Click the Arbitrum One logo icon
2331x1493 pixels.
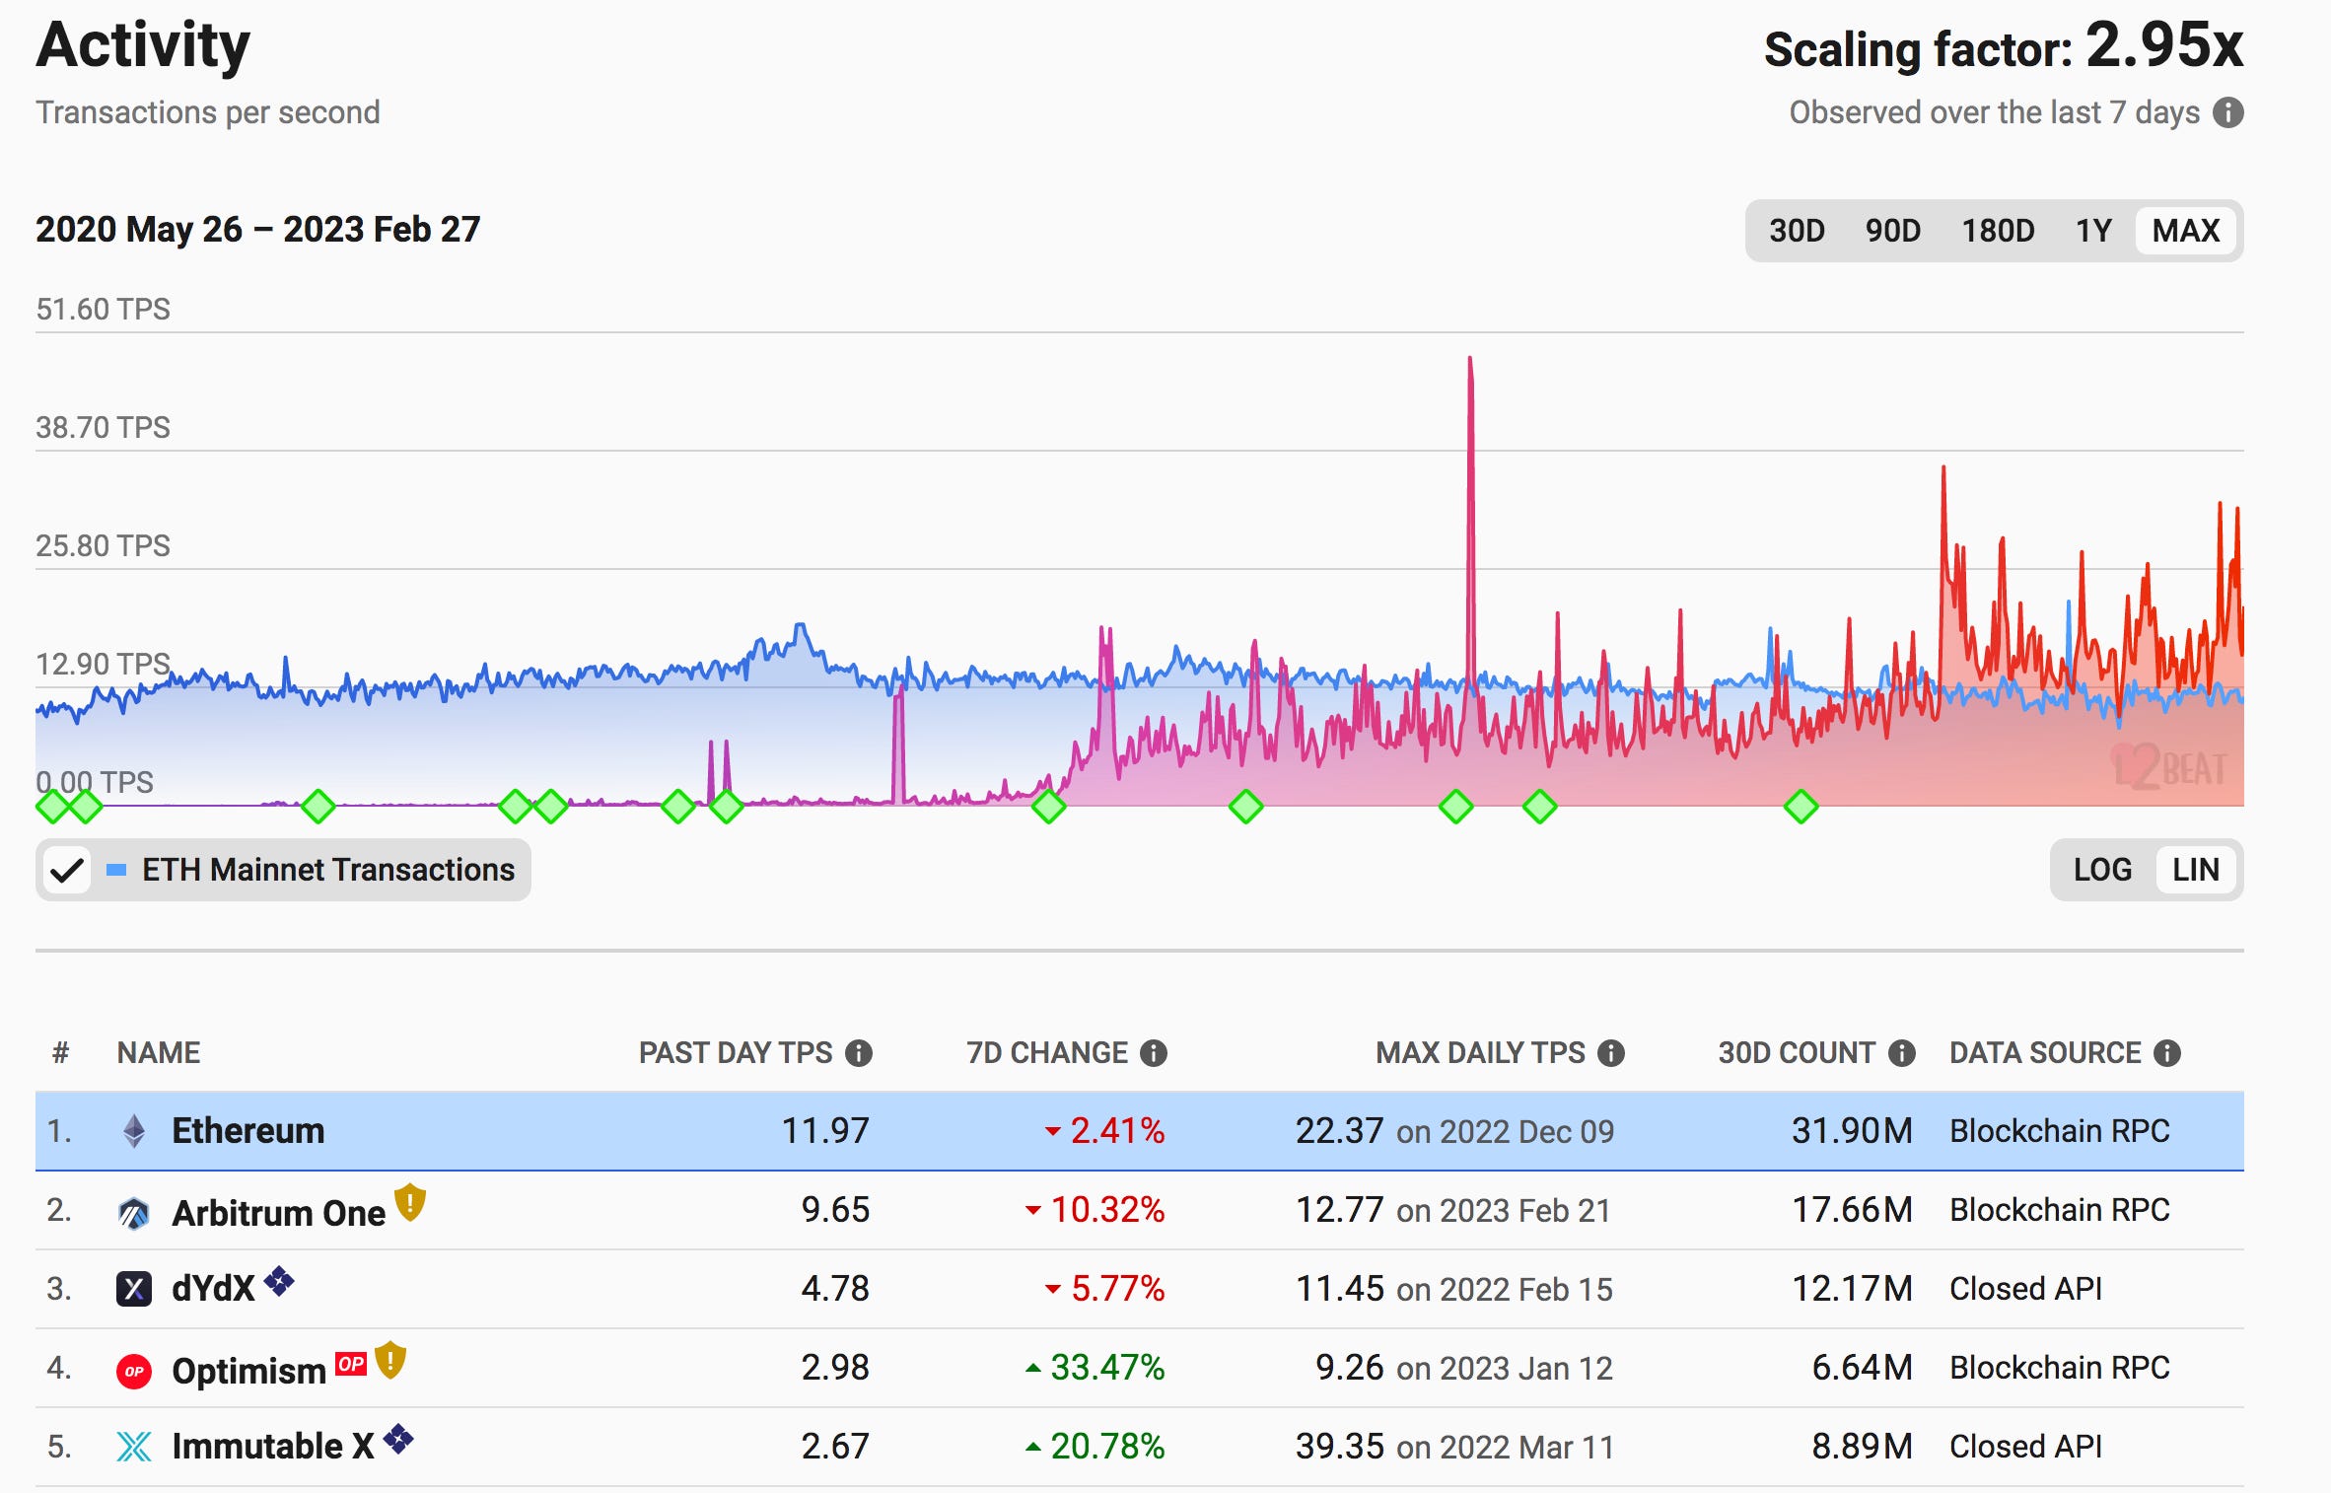134,1212
